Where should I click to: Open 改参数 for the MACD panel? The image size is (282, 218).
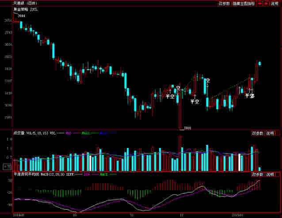click(x=258, y=175)
